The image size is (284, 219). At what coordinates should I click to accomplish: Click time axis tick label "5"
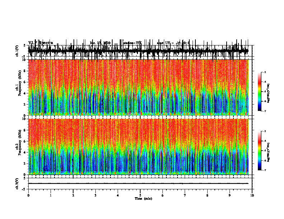tap(140, 195)
